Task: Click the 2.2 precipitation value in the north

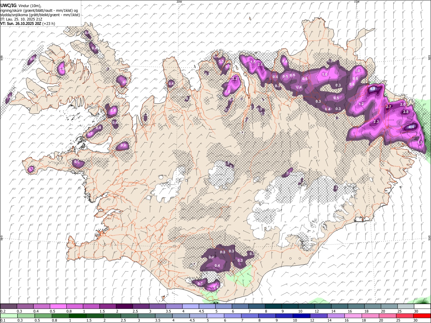Action: [x=235, y=78]
